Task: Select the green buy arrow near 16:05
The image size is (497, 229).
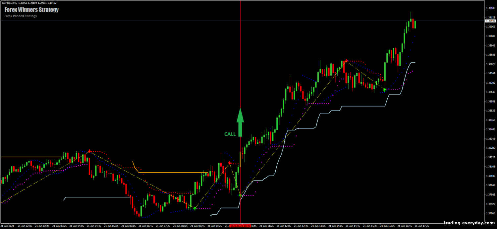Action: coord(384,90)
